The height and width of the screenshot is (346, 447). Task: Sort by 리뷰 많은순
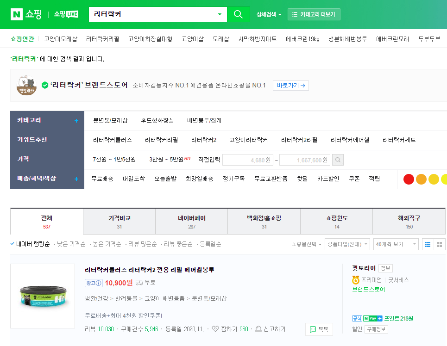pos(142,244)
